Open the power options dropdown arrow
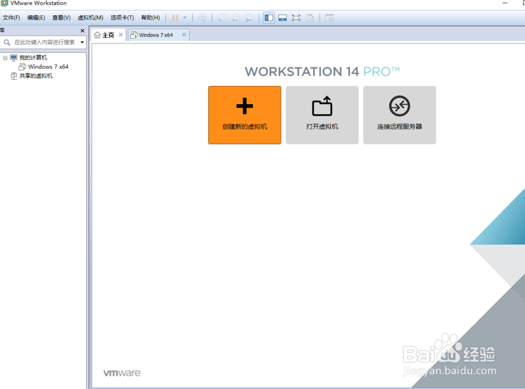The height and width of the screenshot is (389, 525). point(185,18)
